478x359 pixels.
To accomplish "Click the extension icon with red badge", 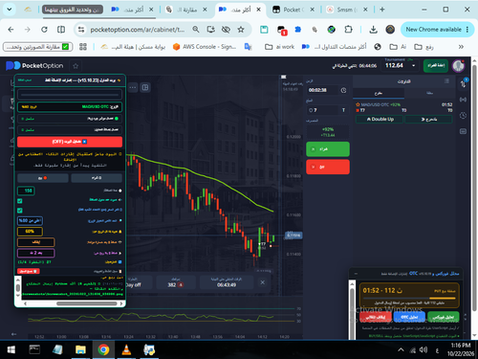I will (x=282, y=31).
